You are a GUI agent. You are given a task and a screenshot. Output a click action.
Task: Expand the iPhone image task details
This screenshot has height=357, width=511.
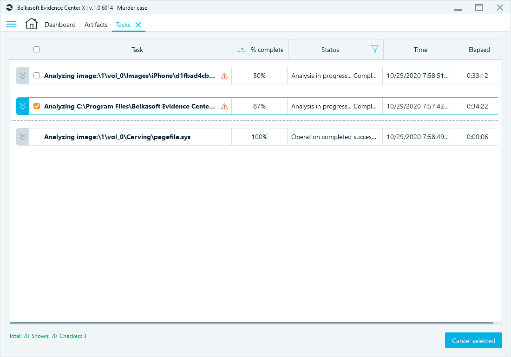click(x=22, y=76)
